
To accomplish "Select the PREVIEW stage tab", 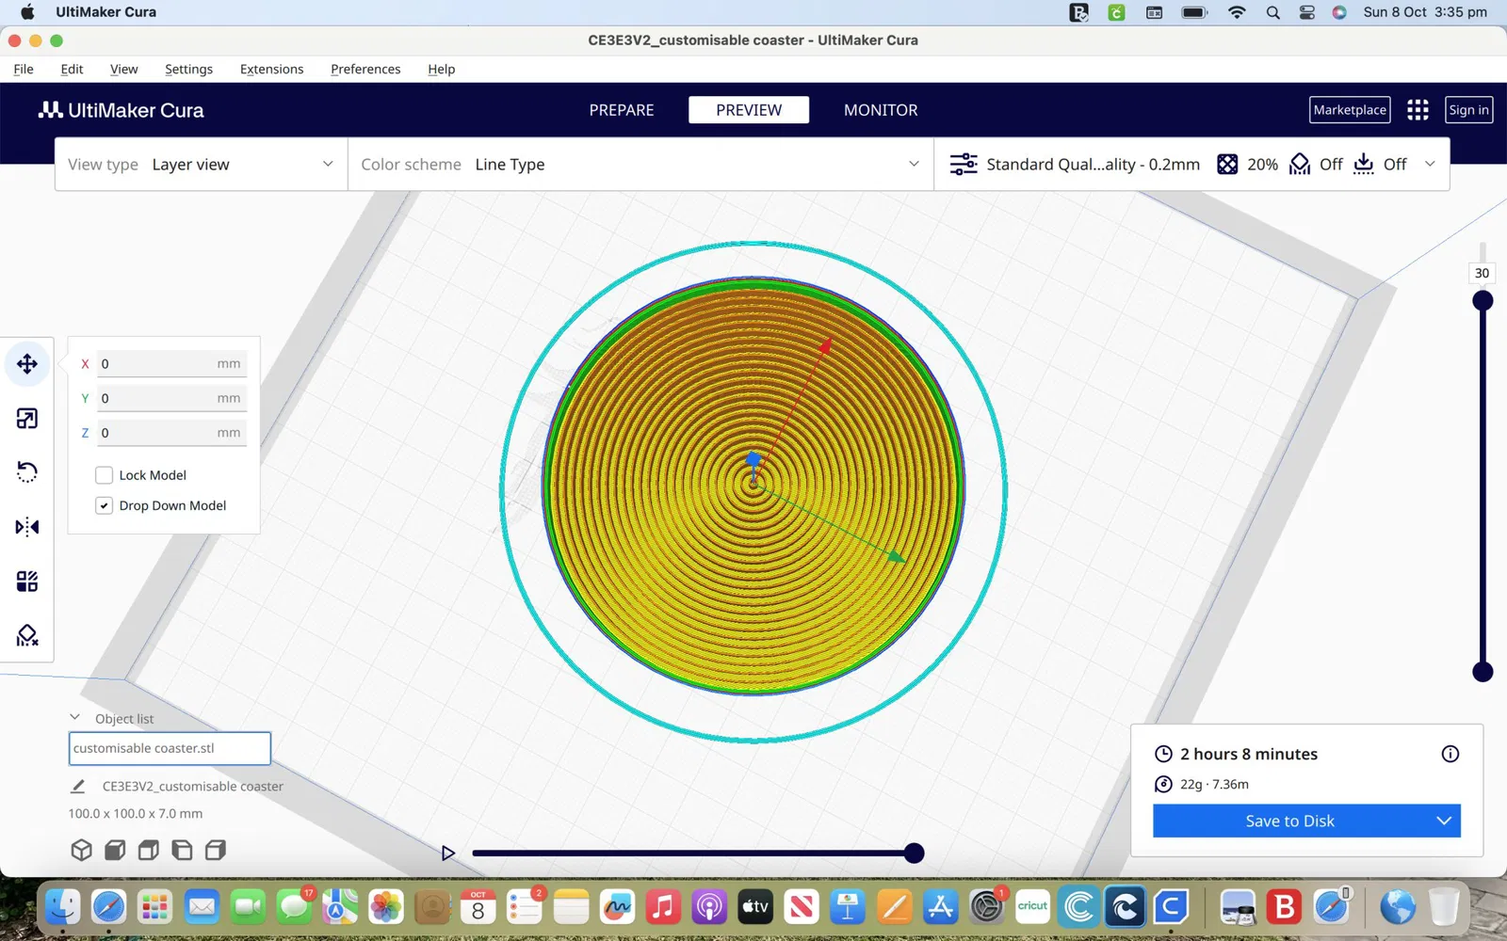I will point(749,110).
